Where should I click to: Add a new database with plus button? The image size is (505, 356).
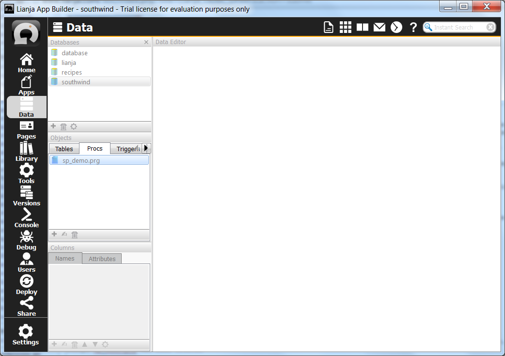click(x=53, y=126)
